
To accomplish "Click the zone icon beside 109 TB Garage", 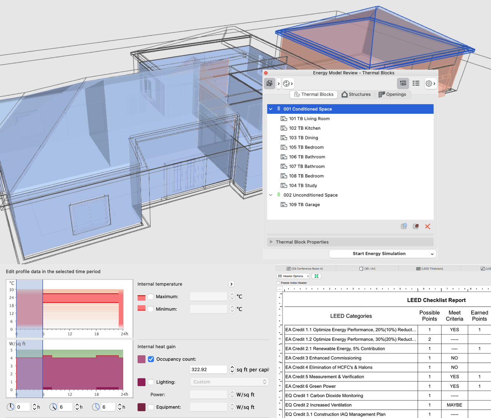I will pos(284,205).
